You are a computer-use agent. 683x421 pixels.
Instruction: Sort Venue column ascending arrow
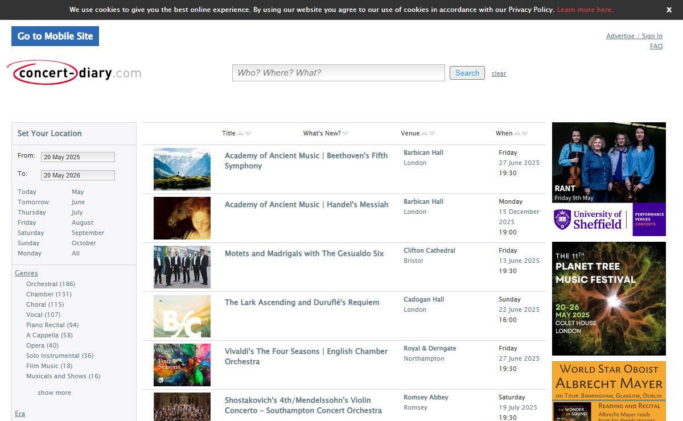[x=425, y=134]
